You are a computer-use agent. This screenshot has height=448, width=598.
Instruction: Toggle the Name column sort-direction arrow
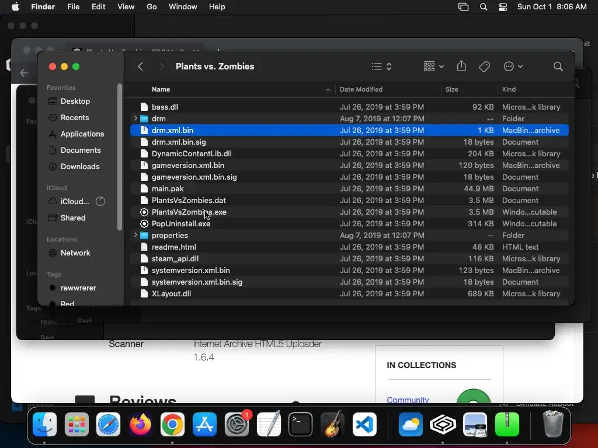[x=328, y=89]
